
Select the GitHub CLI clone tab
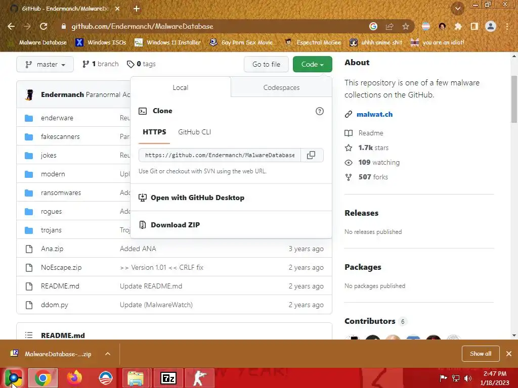[194, 132]
